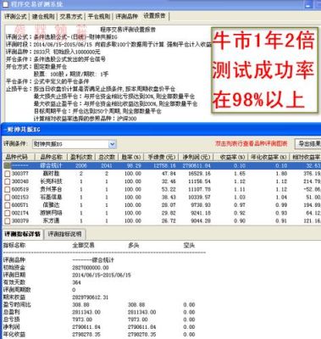Switch to 评测指标详情 tab
The width and height of the screenshot is (321, 339).
[23, 234]
